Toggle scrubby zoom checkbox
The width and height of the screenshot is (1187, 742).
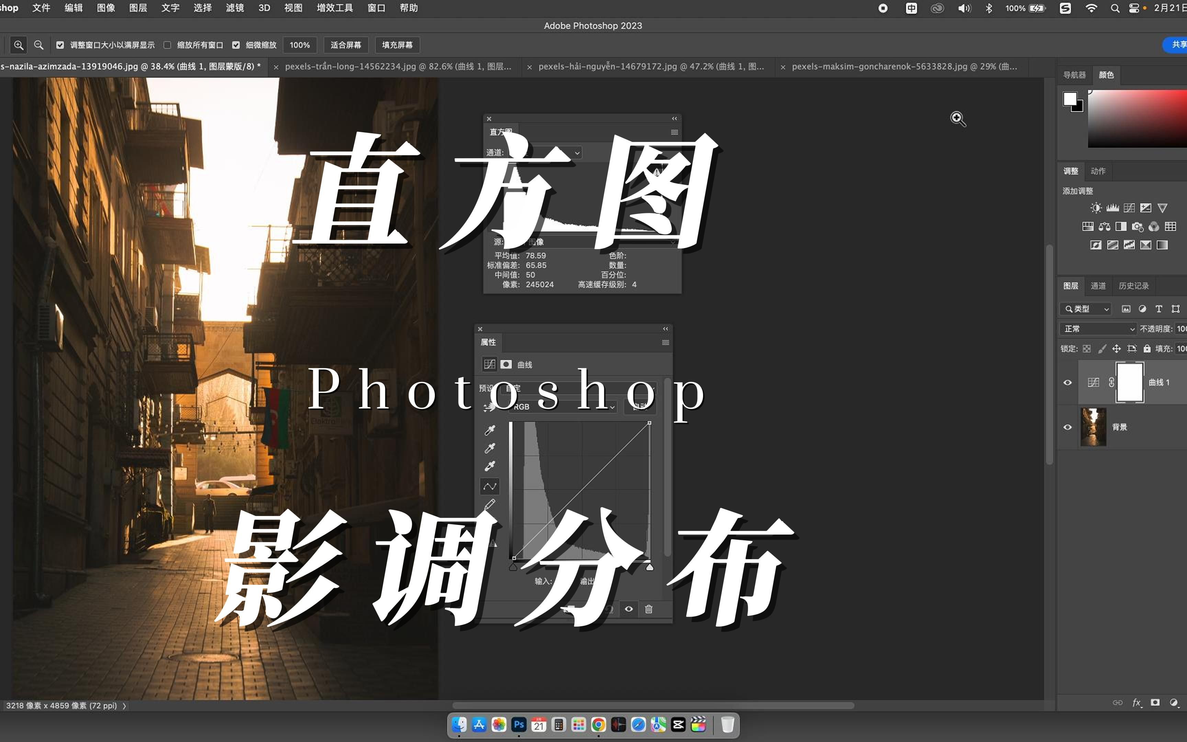[x=236, y=45]
